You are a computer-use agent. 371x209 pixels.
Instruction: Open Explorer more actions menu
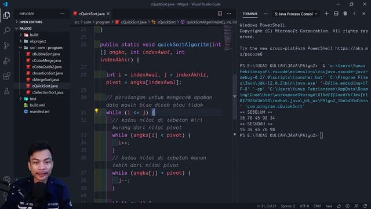(62, 14)
